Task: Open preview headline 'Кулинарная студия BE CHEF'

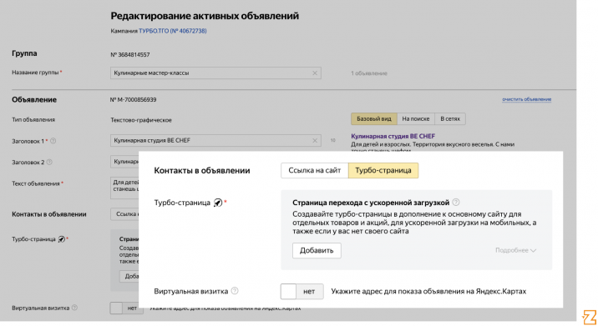Action: (393, 136)
